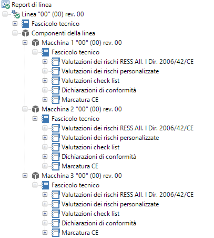Expand Dichiarazioni di conformità under Macchina 1
Viewport: 214px width, 238px height.
[45, 90]
